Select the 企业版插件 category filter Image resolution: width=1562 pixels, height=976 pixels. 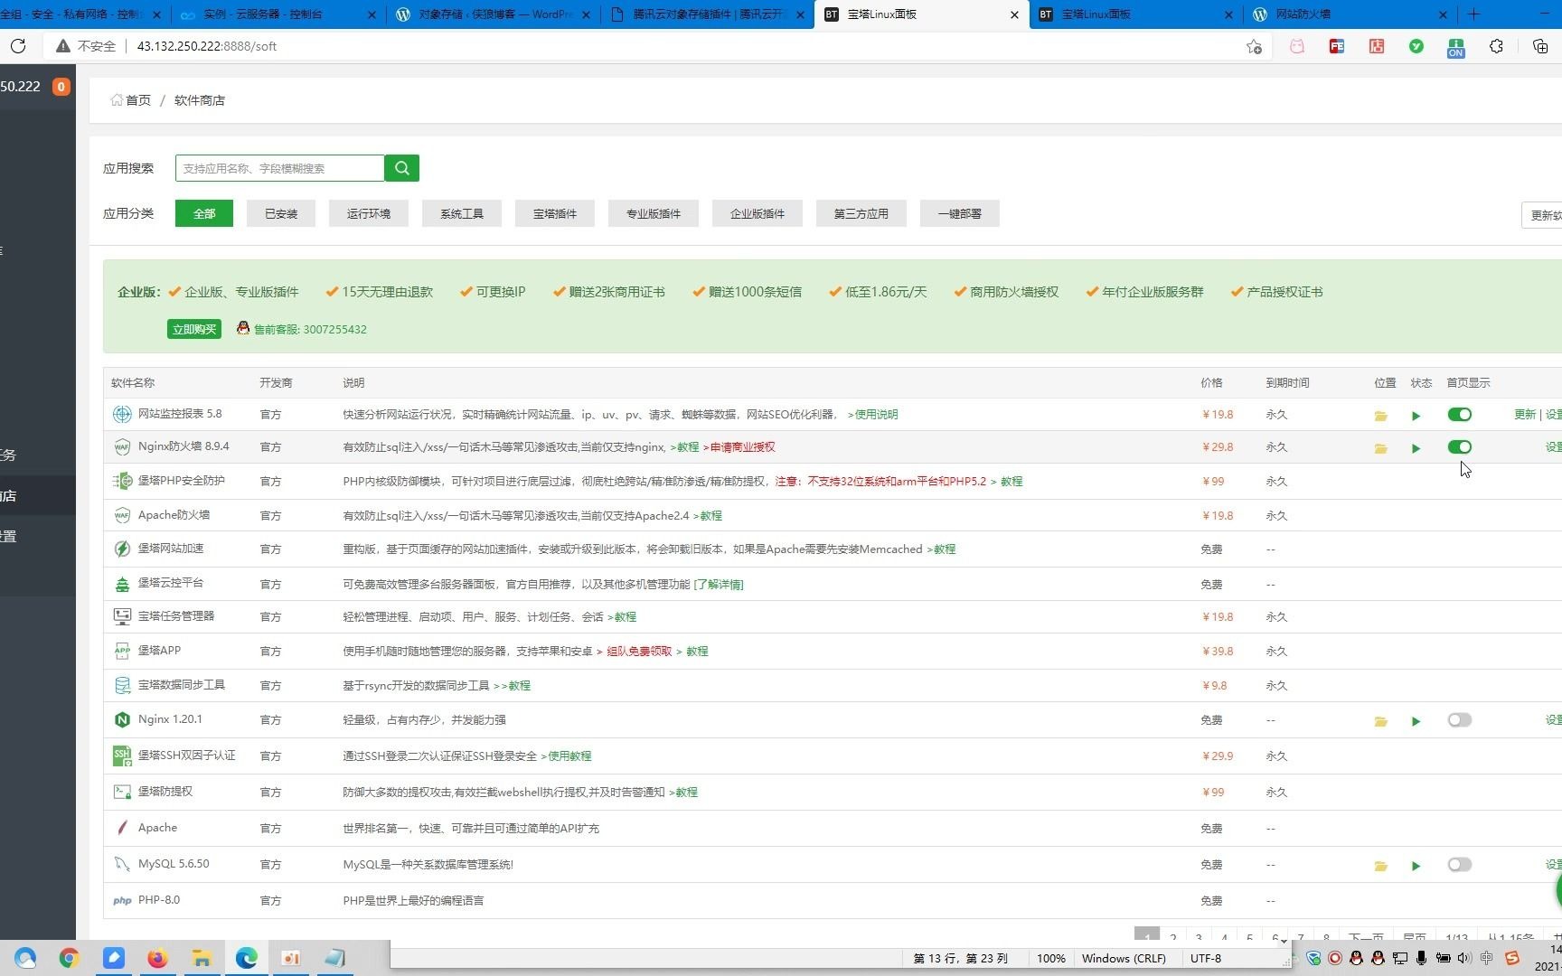click(x=757, y=213)
